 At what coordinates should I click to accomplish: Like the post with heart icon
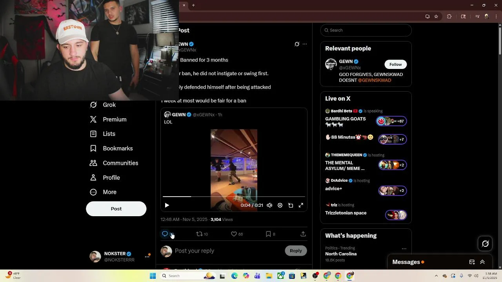coord(234,234)
